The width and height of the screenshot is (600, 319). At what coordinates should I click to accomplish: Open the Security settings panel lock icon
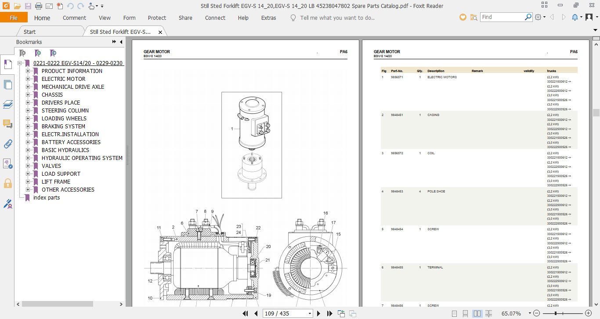click(x=7, y=183)
